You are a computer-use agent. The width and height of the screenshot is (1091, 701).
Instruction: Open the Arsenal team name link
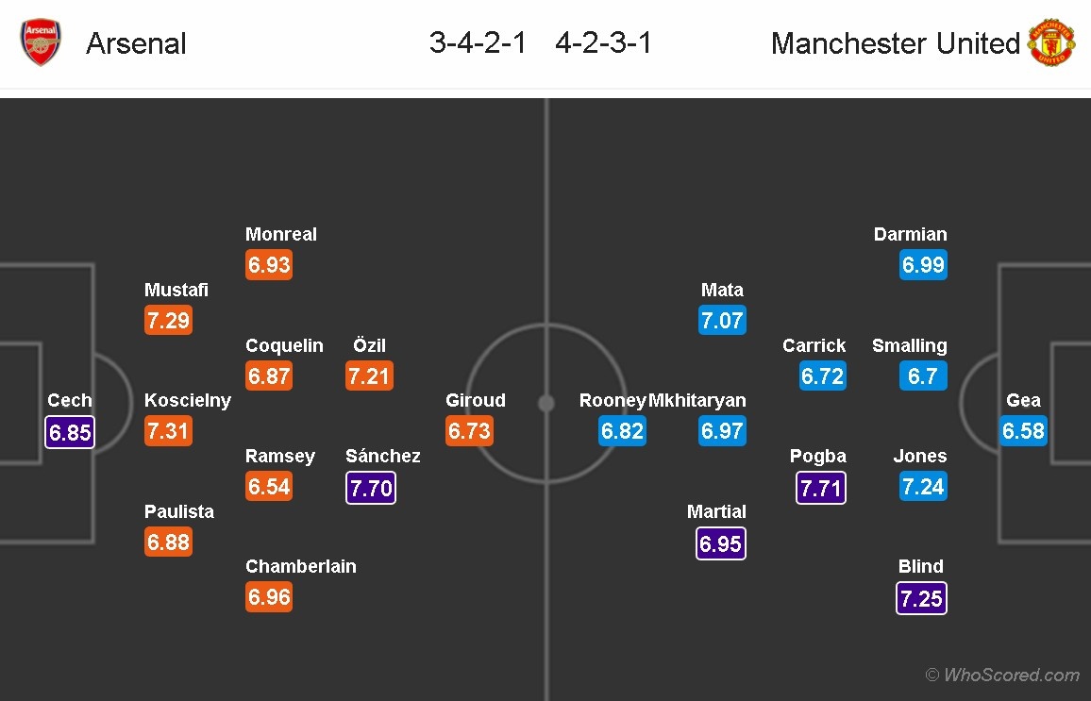pos(136,44)
